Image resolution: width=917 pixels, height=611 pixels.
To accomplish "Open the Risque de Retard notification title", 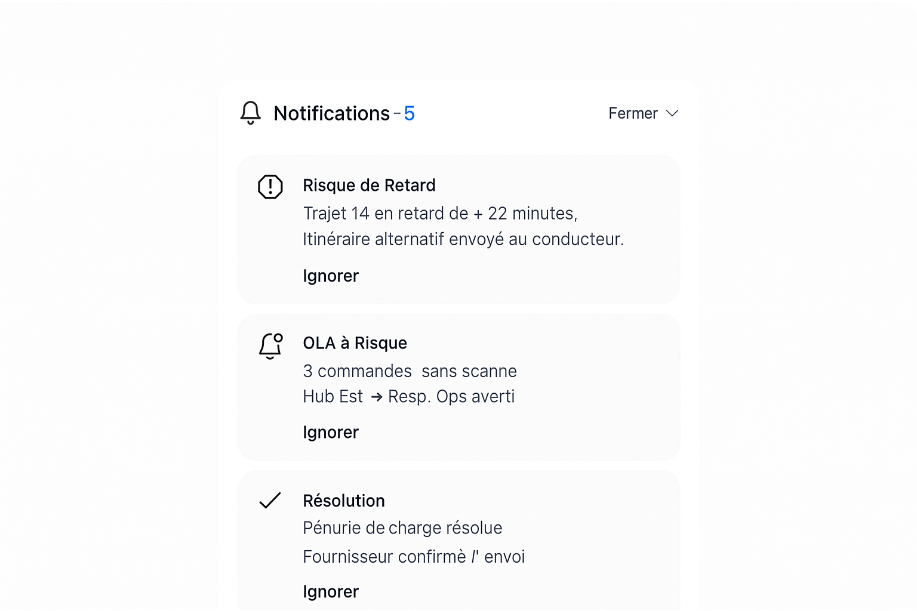I will [369, 186].
